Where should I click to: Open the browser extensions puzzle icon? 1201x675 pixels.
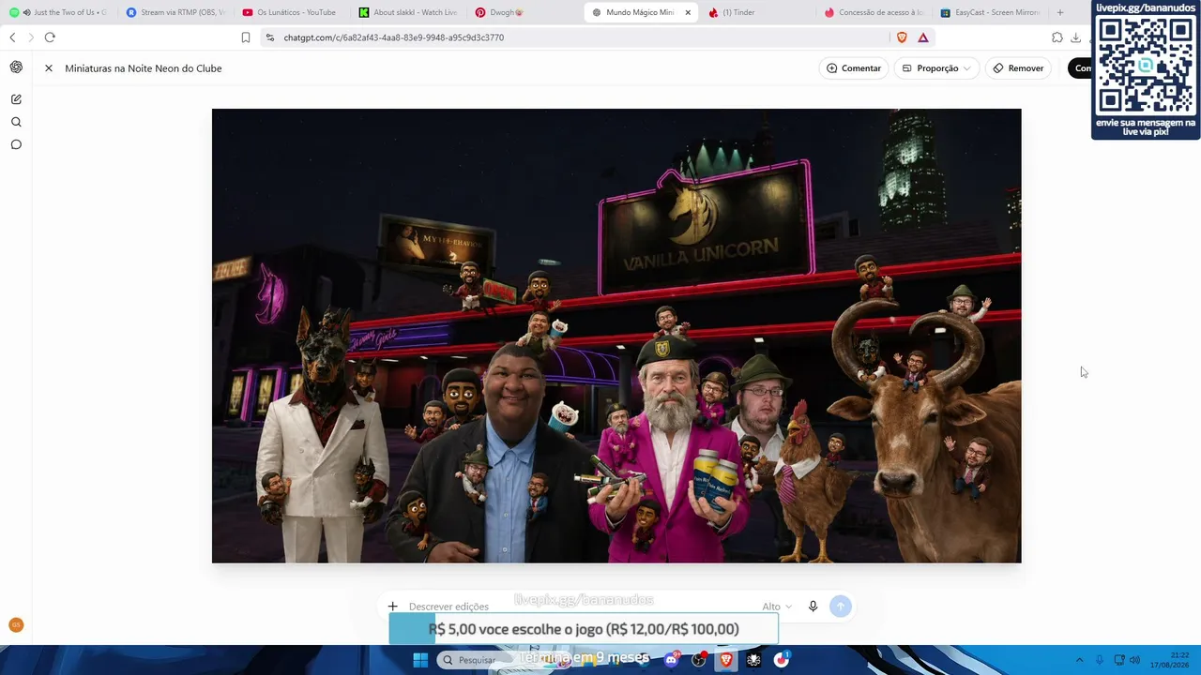click(1057, 37)
